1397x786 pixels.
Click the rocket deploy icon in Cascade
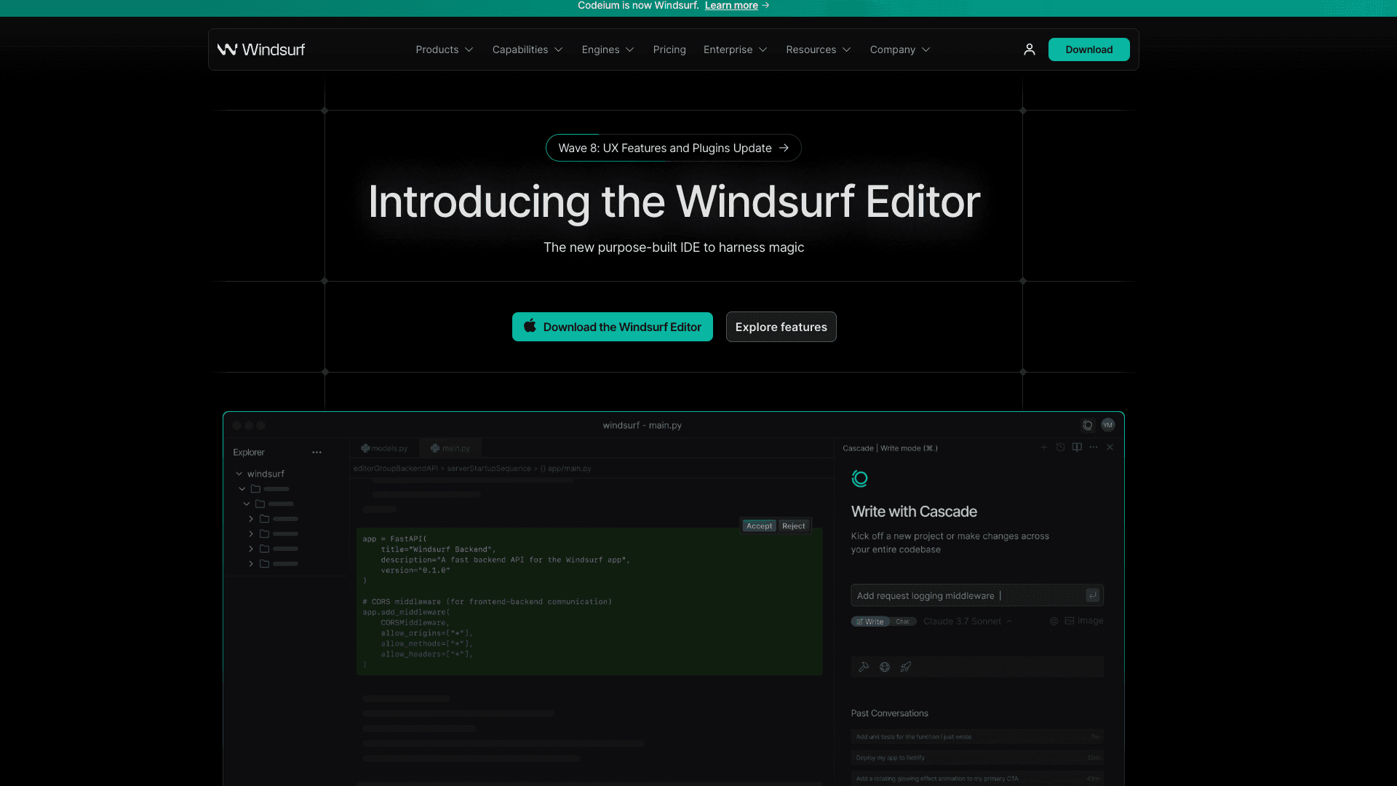pyautogui.click(x=906, y=667)
